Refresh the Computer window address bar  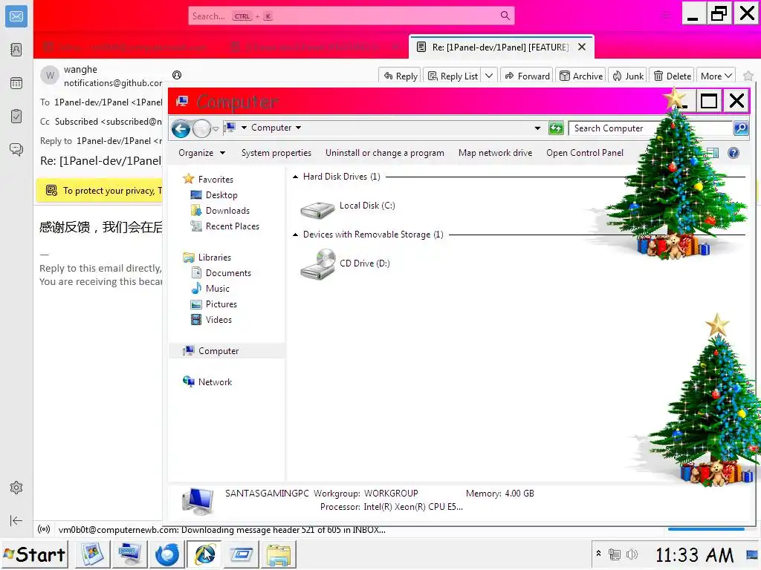[556, 128]
